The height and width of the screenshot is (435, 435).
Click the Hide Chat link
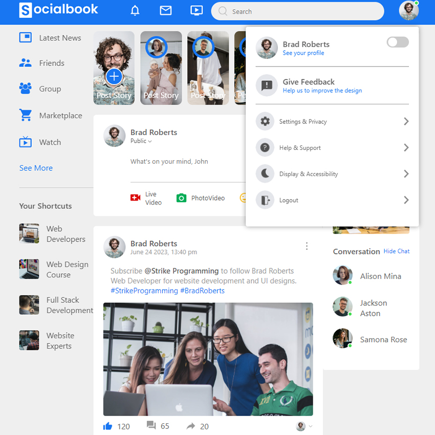click(397, 251)
